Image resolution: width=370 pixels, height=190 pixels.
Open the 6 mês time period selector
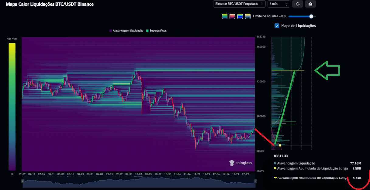[x=278, y=4]
